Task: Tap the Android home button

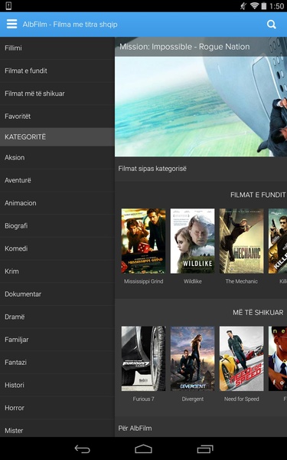Action: pyautogui.click(x=144, y=449)
